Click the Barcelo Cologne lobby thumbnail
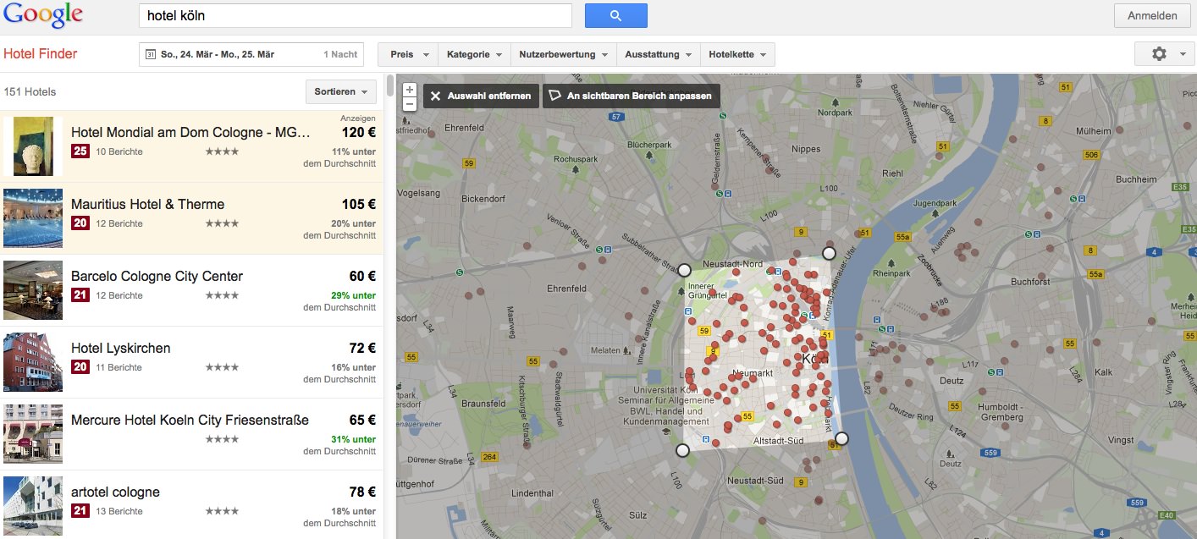The height and width of the screenshot is (539, 1197). 33,290
